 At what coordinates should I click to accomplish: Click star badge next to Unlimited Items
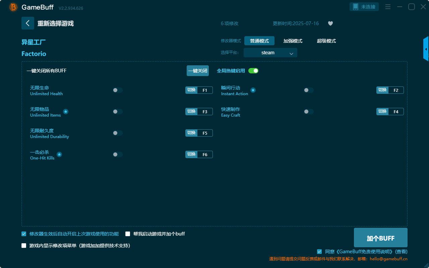point(66,112)
